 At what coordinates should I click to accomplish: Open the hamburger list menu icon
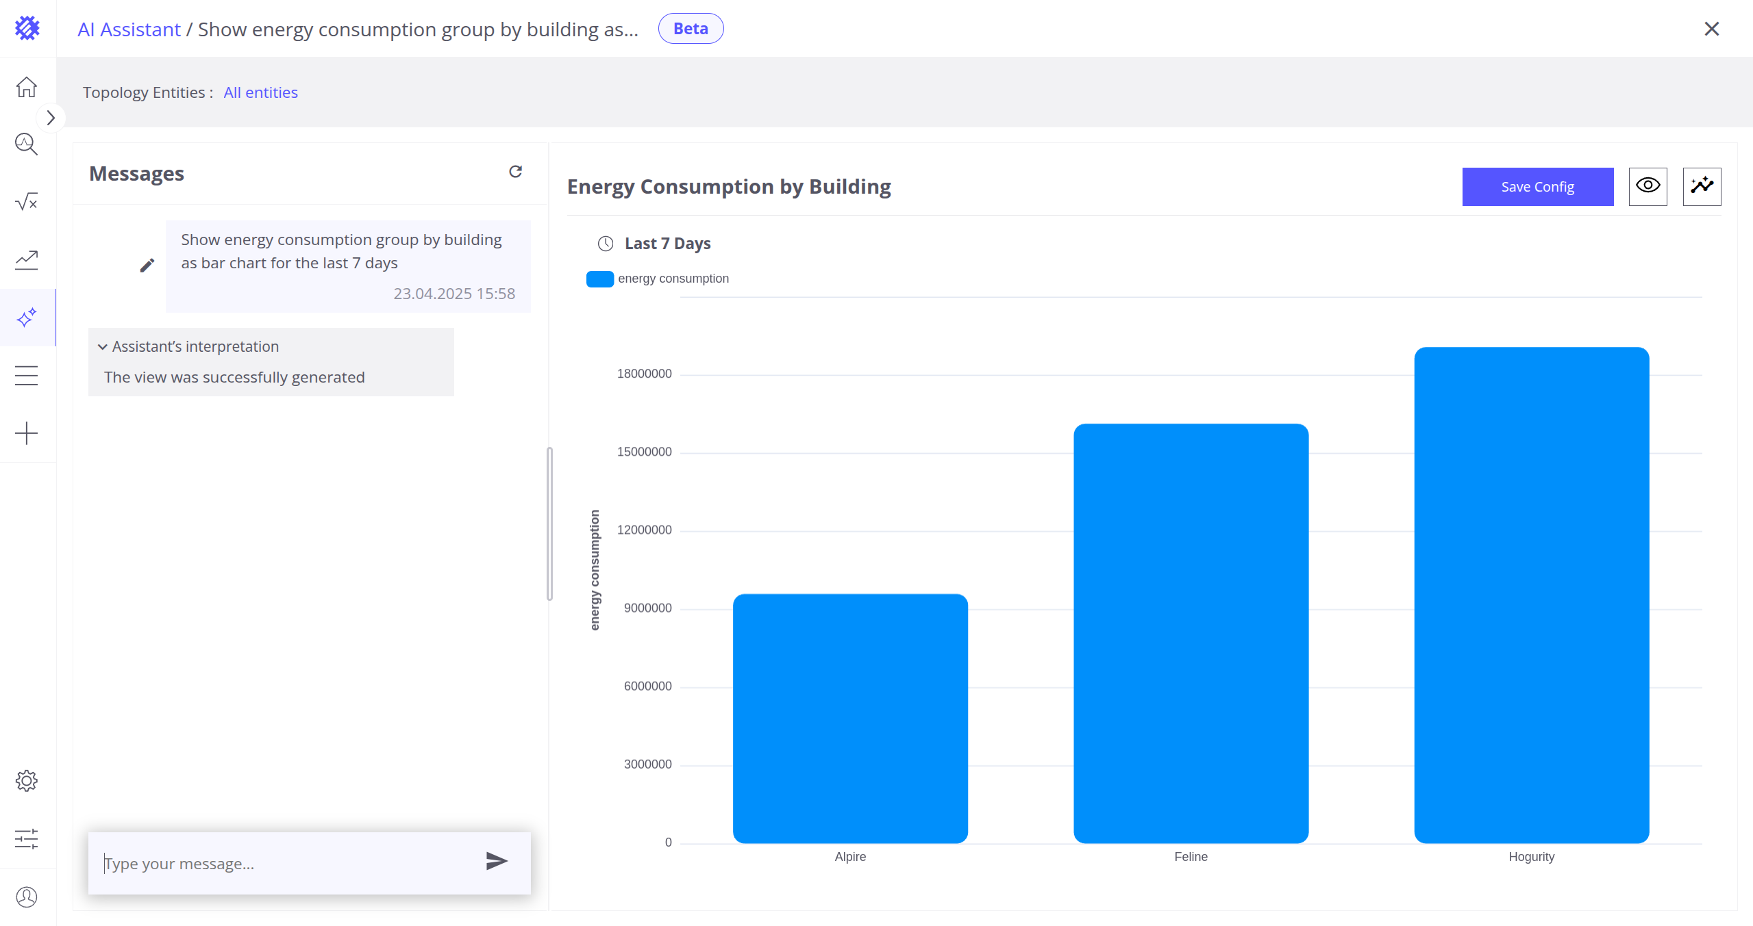click(27, 375)
